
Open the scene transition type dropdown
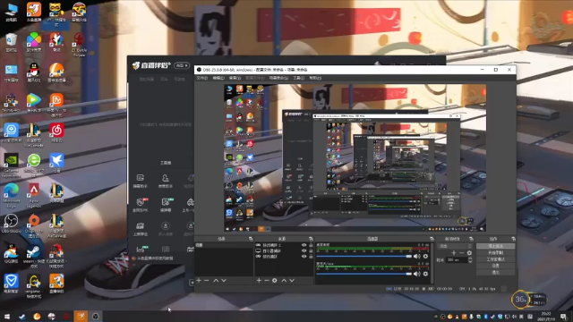coord(455,246)
